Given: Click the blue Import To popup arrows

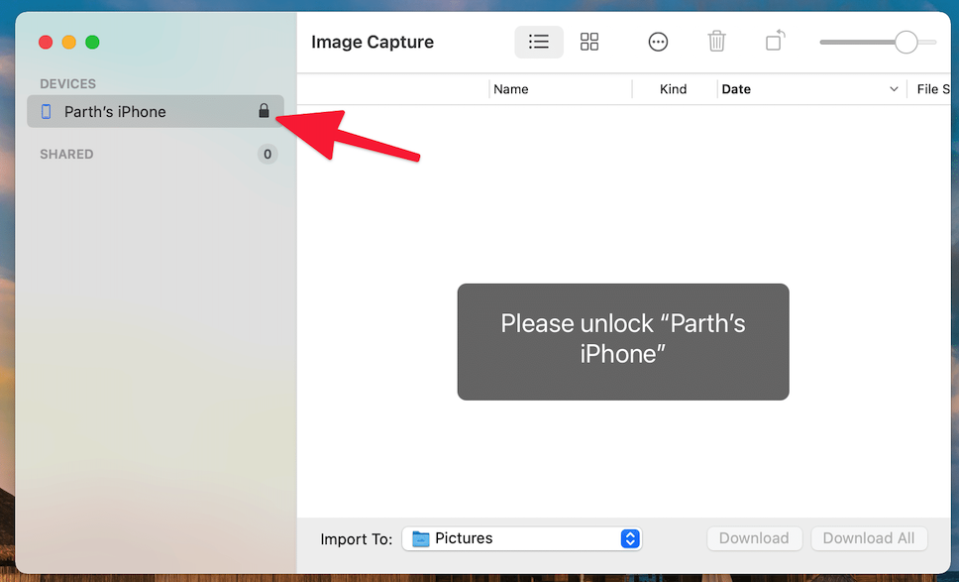Looking at the screenshot, I should pos(630,538).
